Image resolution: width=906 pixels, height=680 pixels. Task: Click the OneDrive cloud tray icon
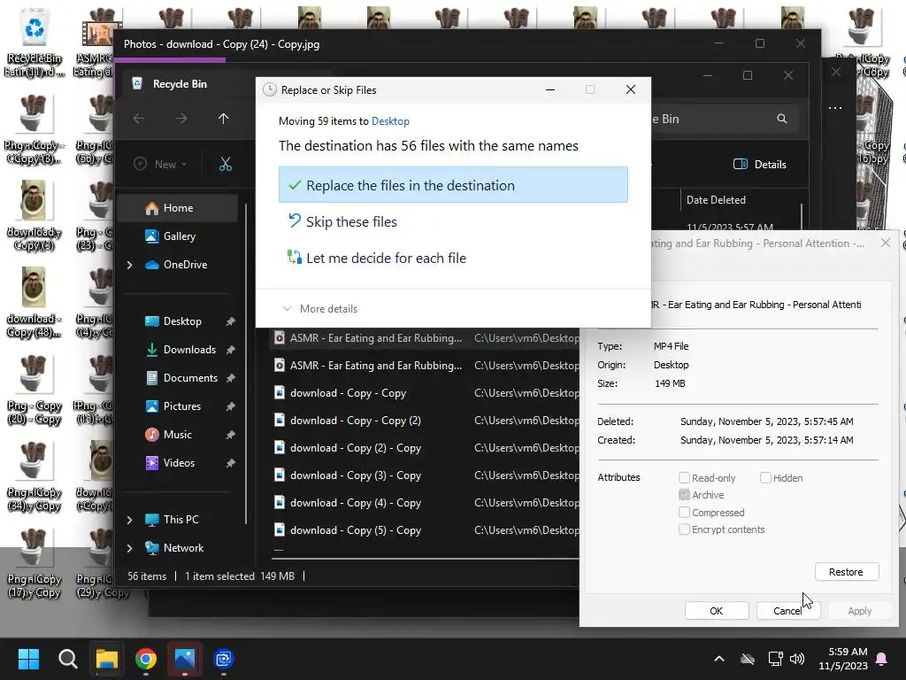coord(748,659)
